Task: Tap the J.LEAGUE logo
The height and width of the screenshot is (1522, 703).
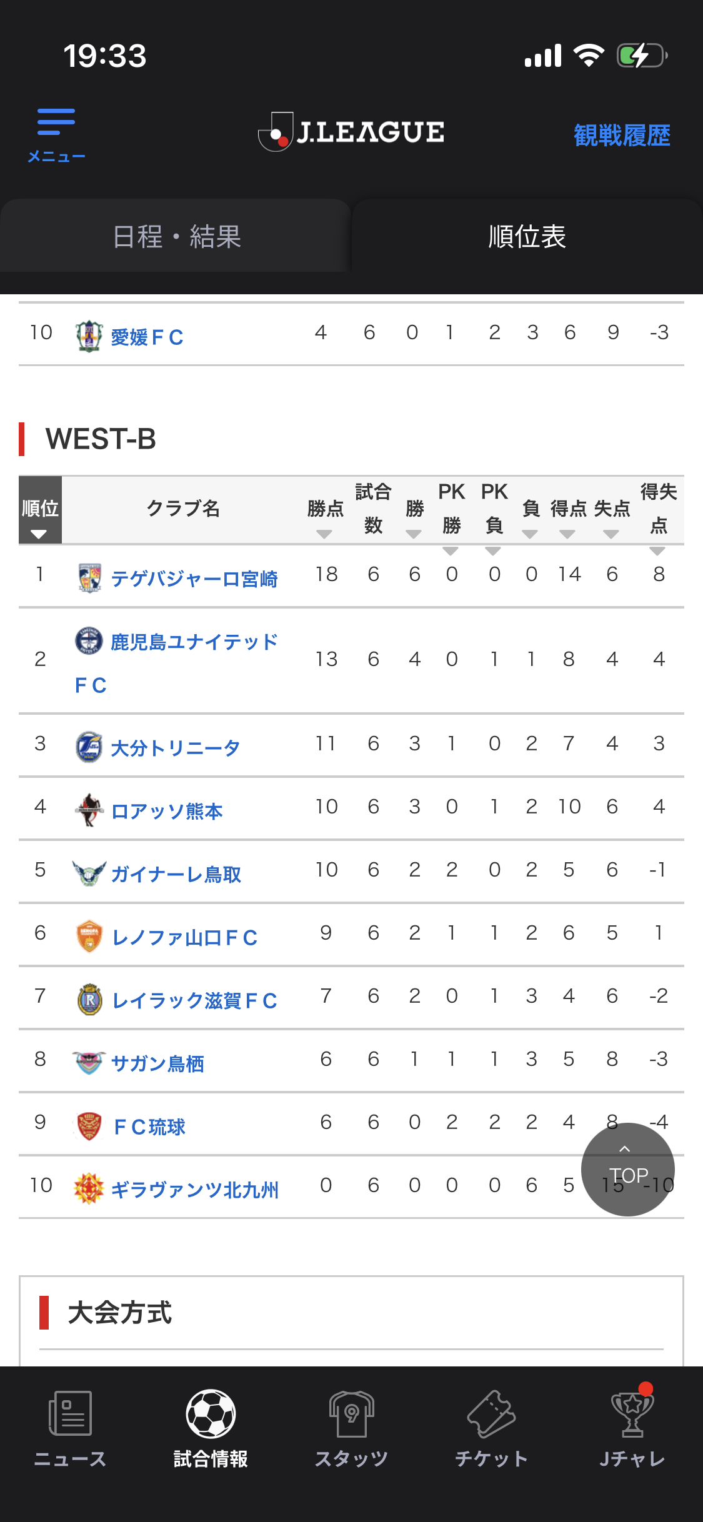Action: click(x=351, y=132)
